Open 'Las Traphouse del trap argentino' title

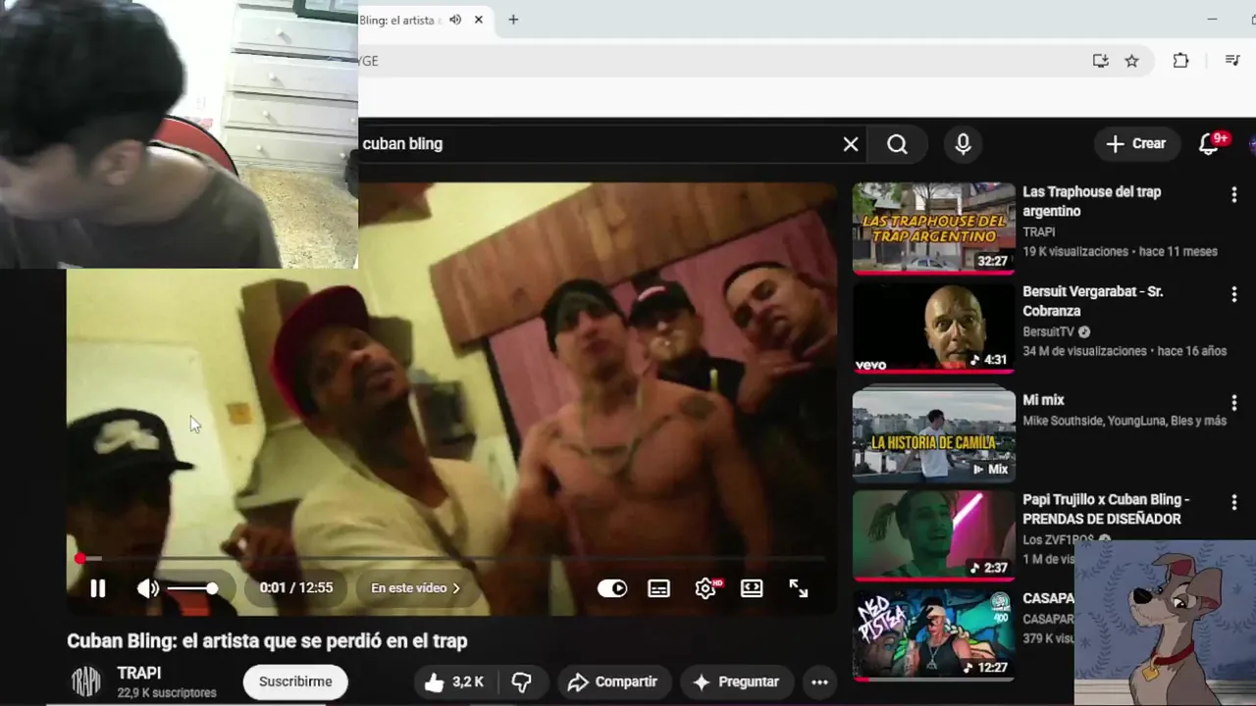(1091, 201)
